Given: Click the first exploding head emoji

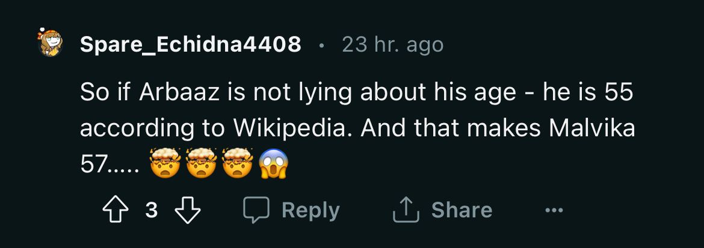Looking at the screenshot, I should coord(164,163).
